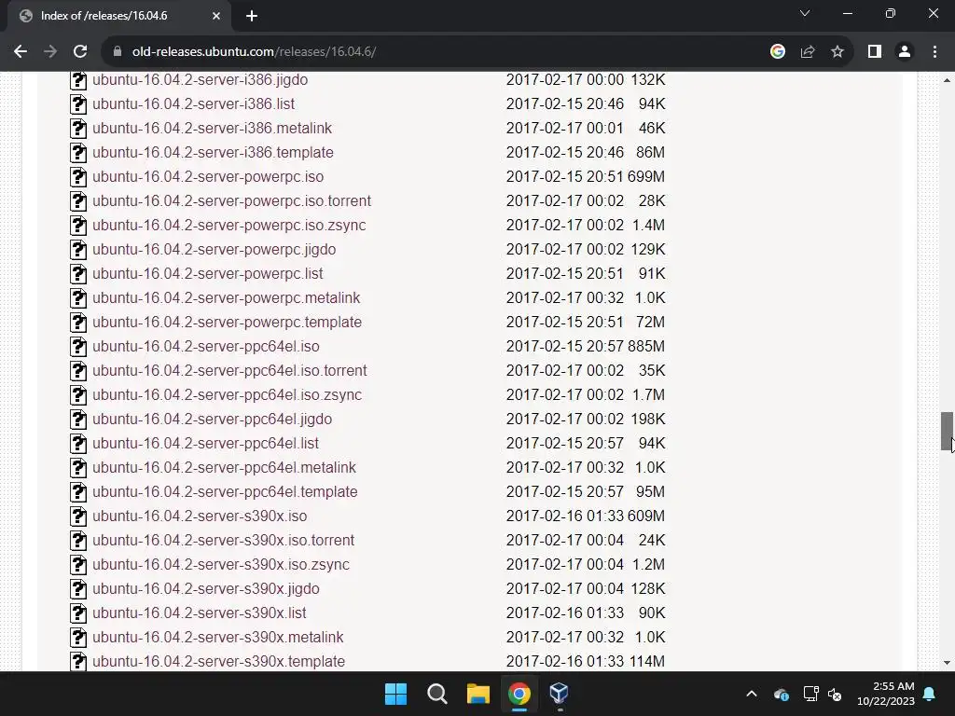
Task: Open ubuntu-16.04.2-server-ppc64el.jigdo link
Action: tap(212, 419)
